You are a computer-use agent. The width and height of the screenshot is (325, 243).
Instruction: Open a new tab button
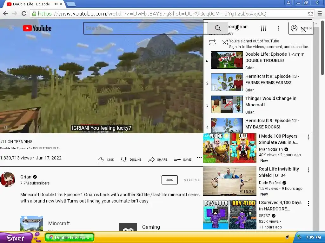[71, 4]
